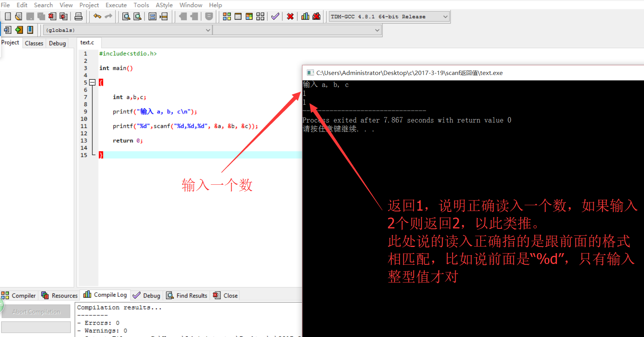Click the #include<stdio.h> code line
Image resolution: width=644 pixels, height=337 pixels.
128,54
